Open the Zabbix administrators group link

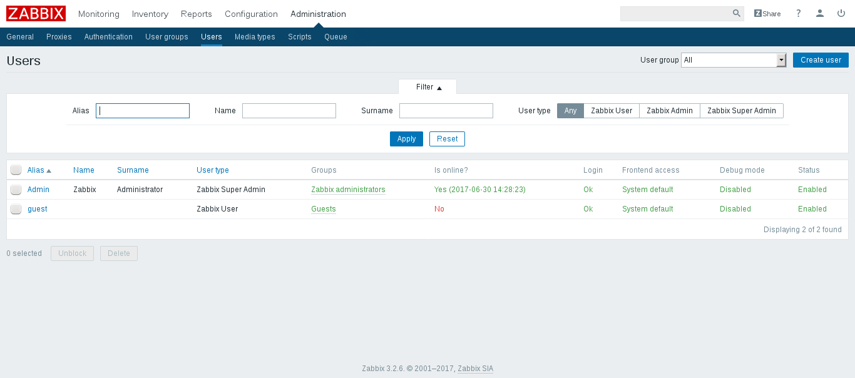348,189
